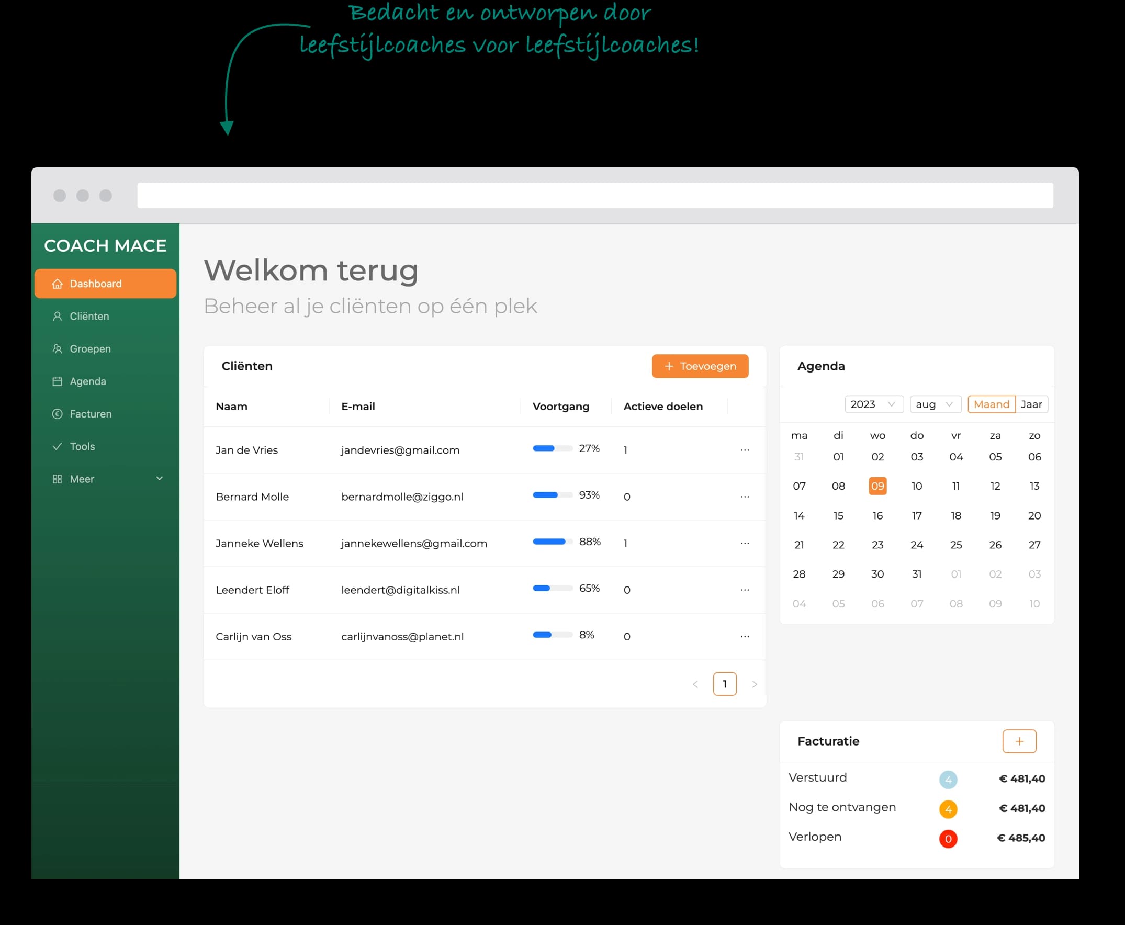
Task: Select day 16 in the calendar
Action: point(877,516)
